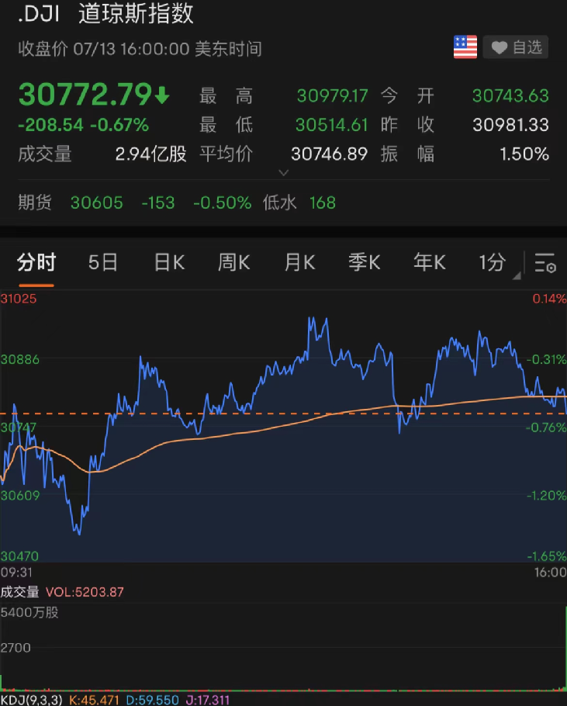The image size is (567, 706).
Task: Tap the title .DJI 道琼斯指数
Action: coord(105,13)
